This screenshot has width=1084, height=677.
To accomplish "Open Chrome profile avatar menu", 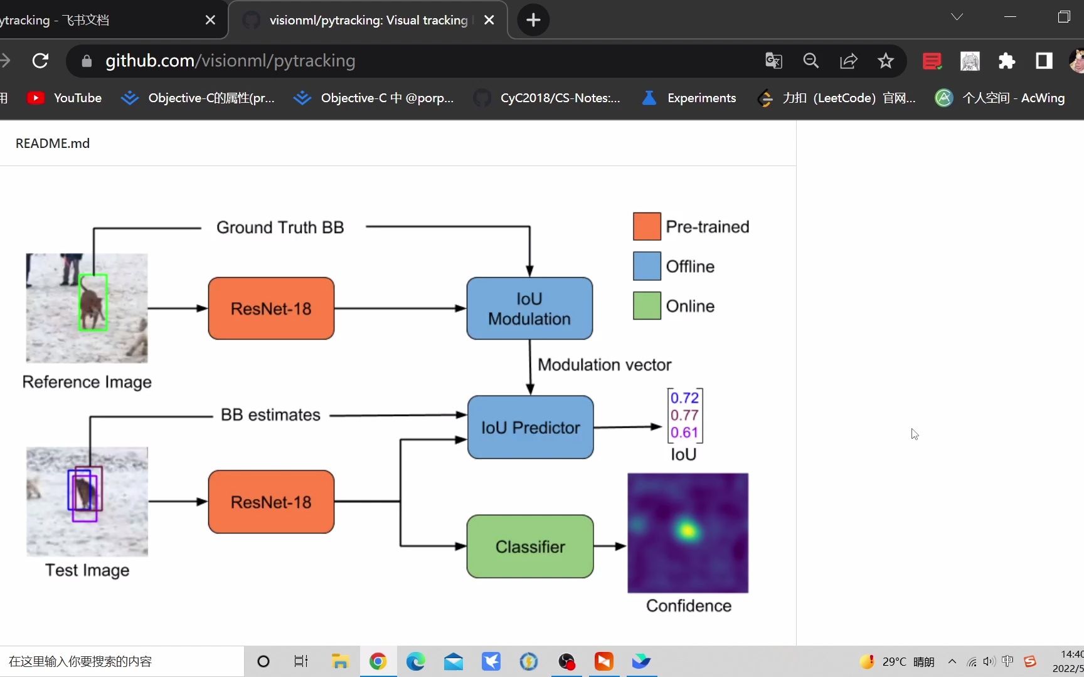I will click(x=1076, y=61).
